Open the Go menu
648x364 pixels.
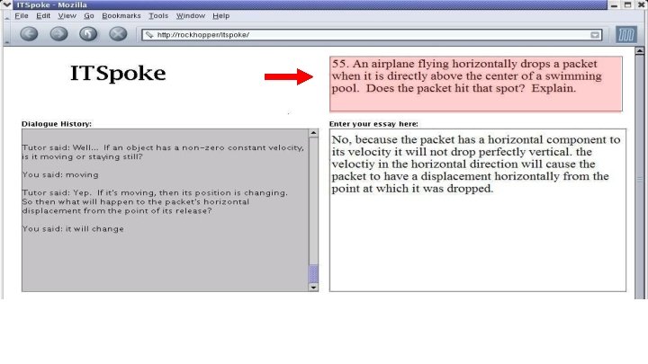coord(89,15)
